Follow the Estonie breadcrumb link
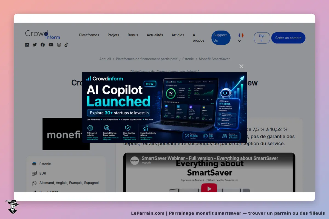The image size is (329, 219). (188, 59)
